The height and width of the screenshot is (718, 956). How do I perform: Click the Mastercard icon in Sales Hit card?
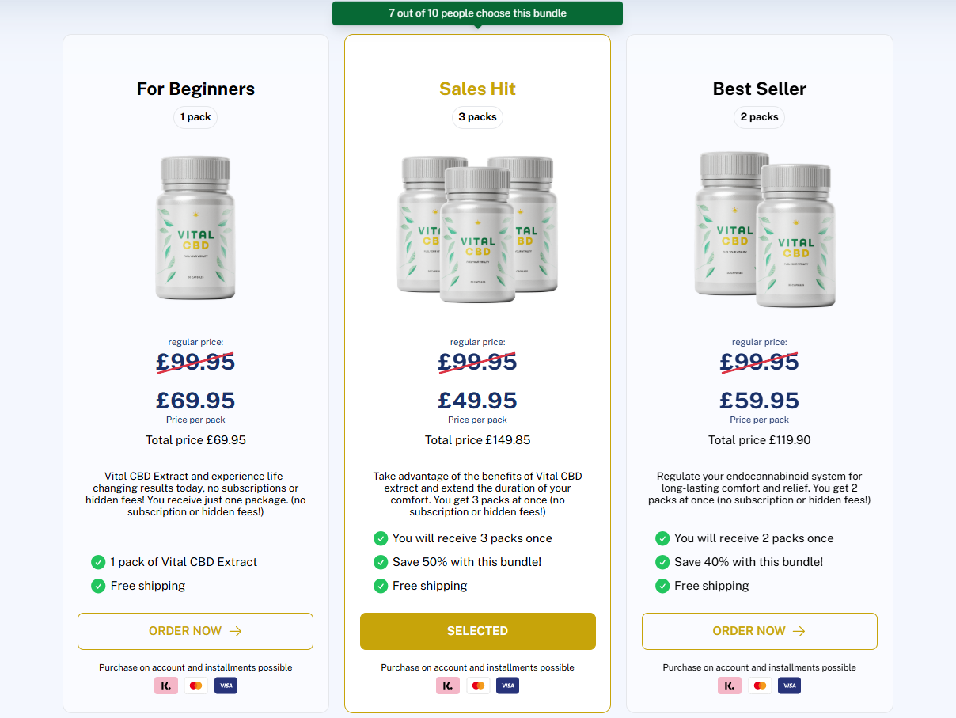[x=478, y=686]
